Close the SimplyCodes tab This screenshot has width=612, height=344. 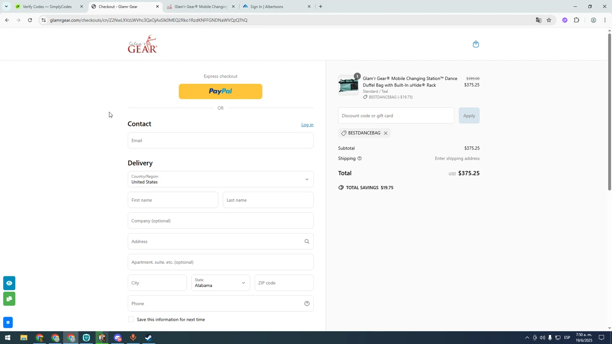pyautogui.click(x=82, y=7)
